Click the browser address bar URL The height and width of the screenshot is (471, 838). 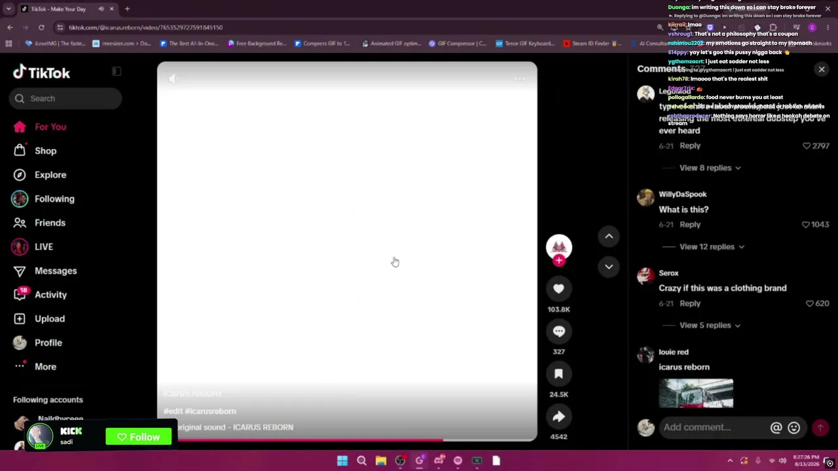tap(145, 27)
